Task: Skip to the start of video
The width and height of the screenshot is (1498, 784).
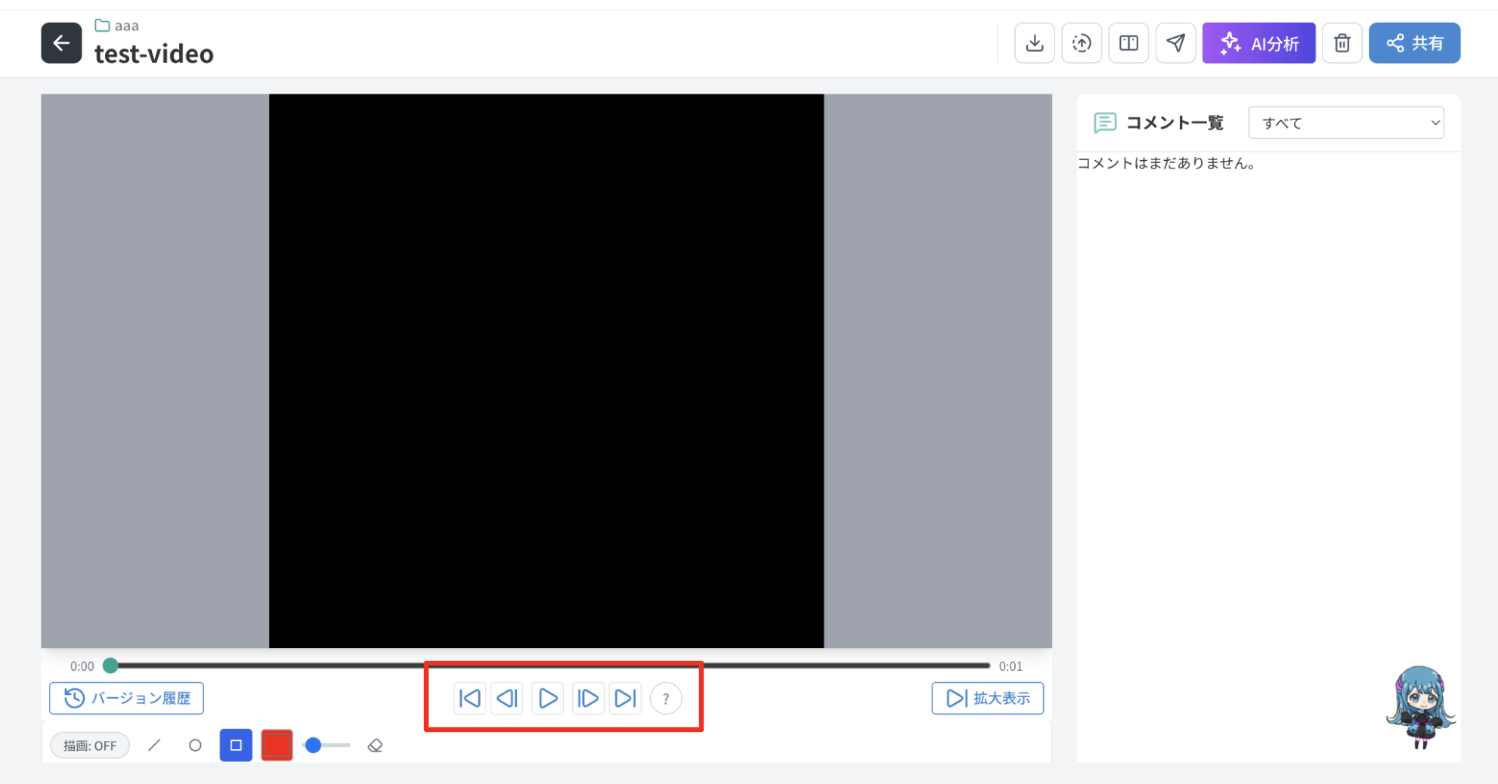Action: [x=469, y=698]
